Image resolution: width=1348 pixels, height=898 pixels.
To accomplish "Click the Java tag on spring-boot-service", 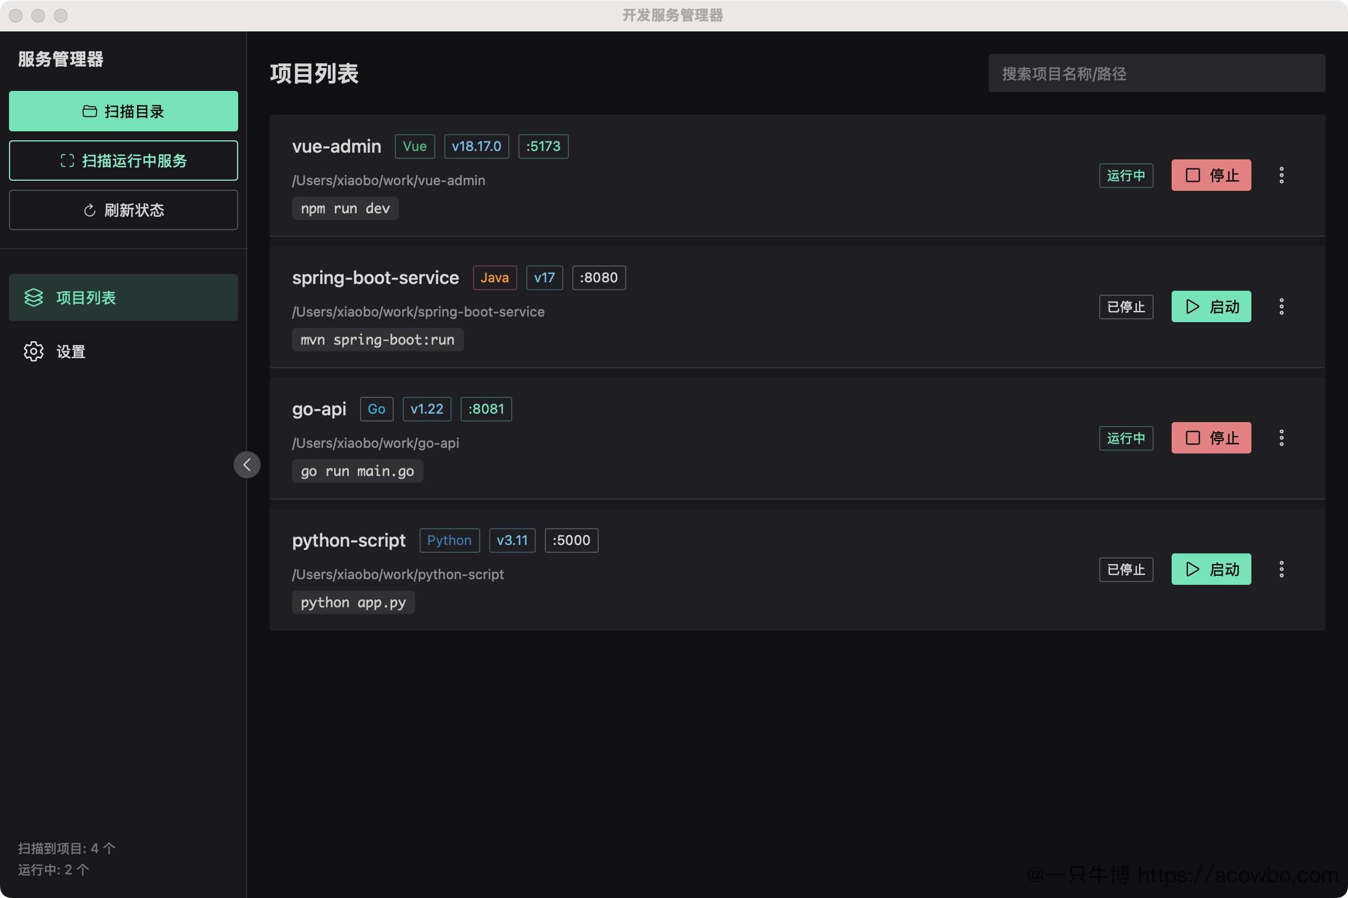I will click(495, 278).
